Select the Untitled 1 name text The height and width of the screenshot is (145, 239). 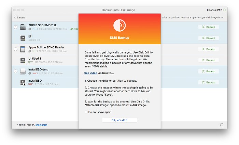34,59
